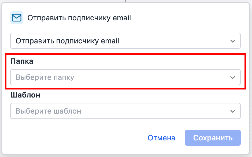Viewport: 252px width, 157px height.
Task: Confirm settings with the blue save button
Action: coord(213,138)
